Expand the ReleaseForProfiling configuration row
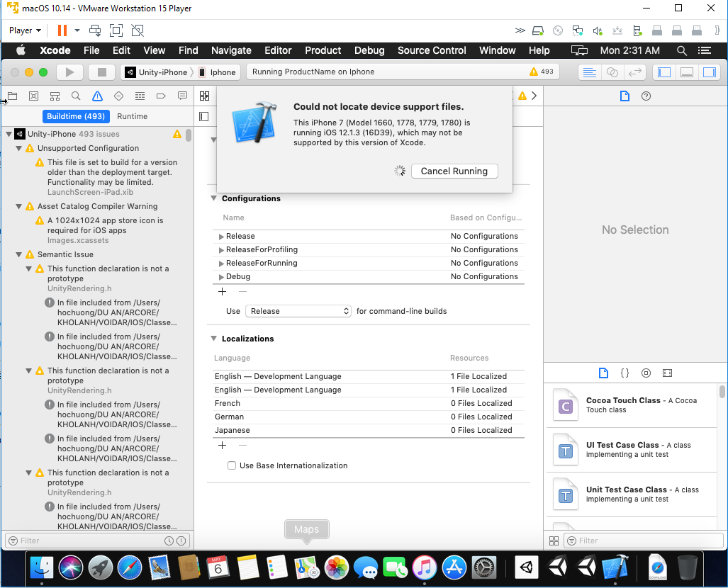Viewport: 728px width, 588px height. click(x=222, y=250)
